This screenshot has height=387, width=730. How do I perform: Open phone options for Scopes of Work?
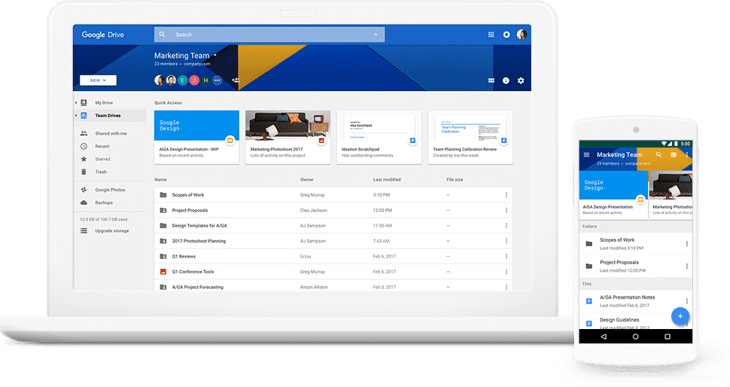[686, 243]
